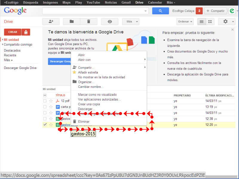Star the 12.pdf file
This screenshot has height=179, width=239.
pos(51,101)
